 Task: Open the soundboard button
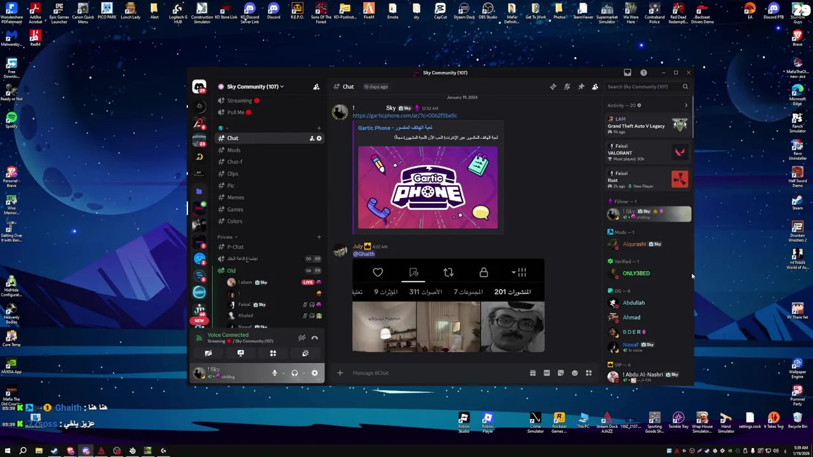point(306,354)
